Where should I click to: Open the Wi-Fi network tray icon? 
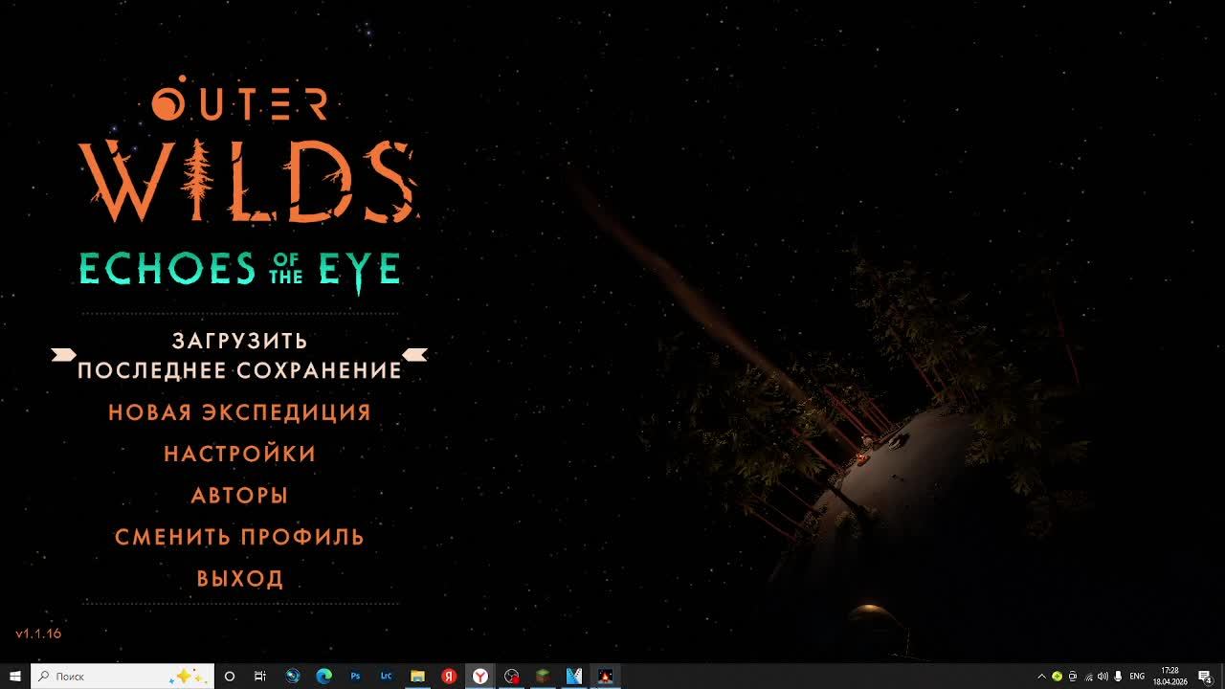(x=1088, y=676)
